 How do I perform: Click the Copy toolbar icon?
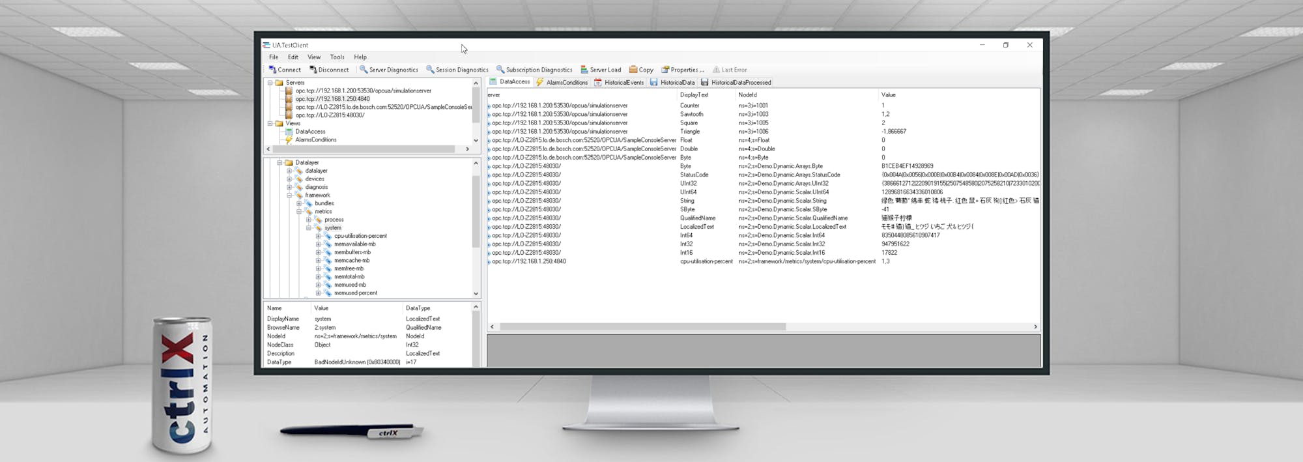pyautogui.click(x=633, y=70)
